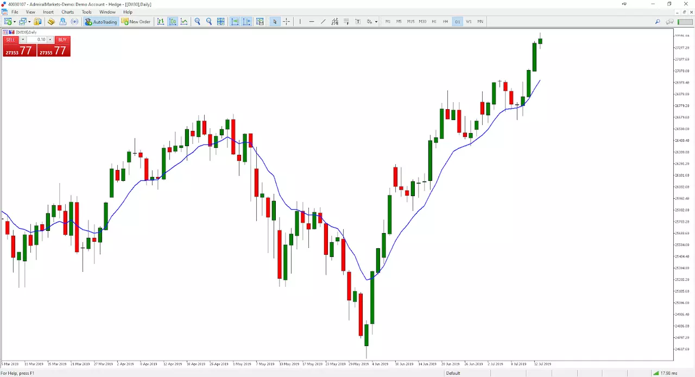The width and height of the screenshot is (695, 377).
Task: Click the New Order button
Action: 136,22
